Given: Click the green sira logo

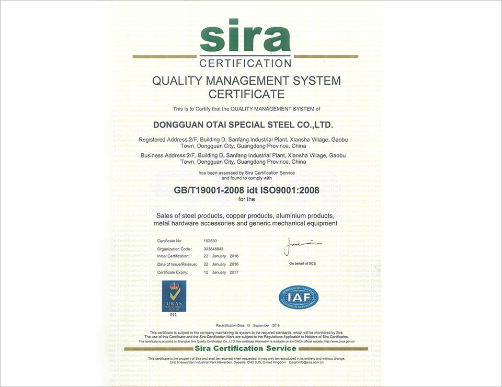Looking at the screenshot, I should coord(245,35).
